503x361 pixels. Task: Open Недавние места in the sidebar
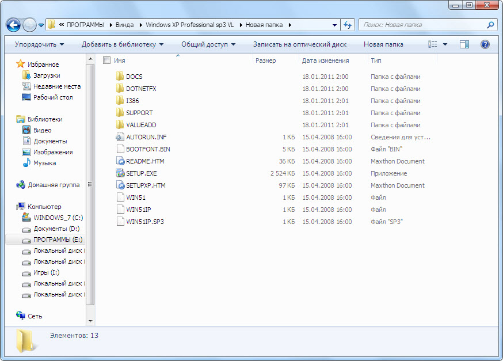pos(57,86)
